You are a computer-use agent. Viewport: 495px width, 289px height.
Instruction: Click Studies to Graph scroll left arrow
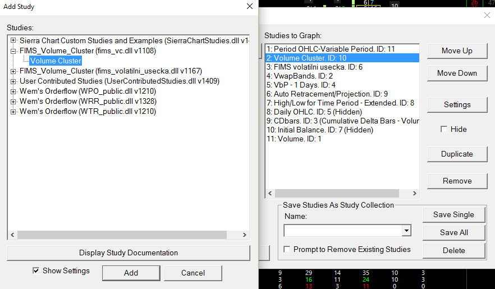[270, 193]
